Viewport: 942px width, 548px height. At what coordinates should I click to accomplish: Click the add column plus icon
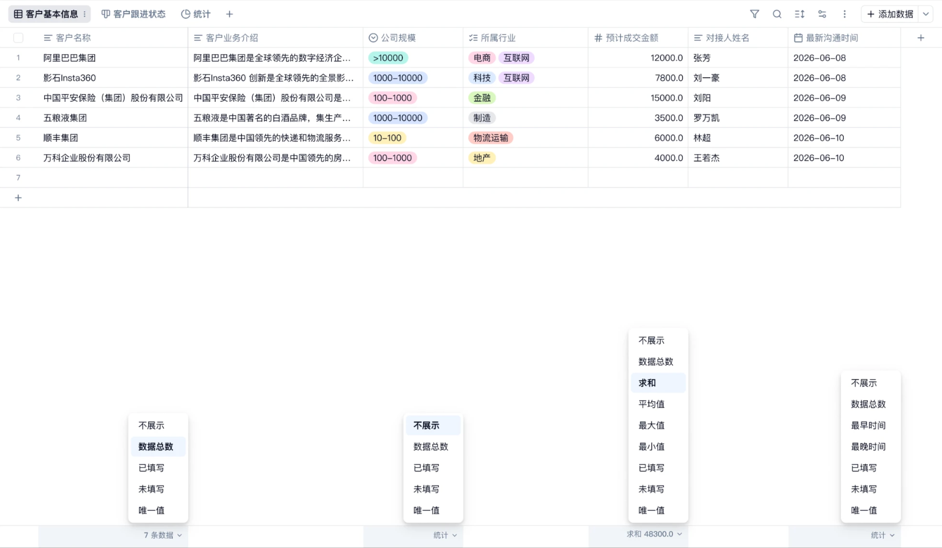(x=921, y=38)
